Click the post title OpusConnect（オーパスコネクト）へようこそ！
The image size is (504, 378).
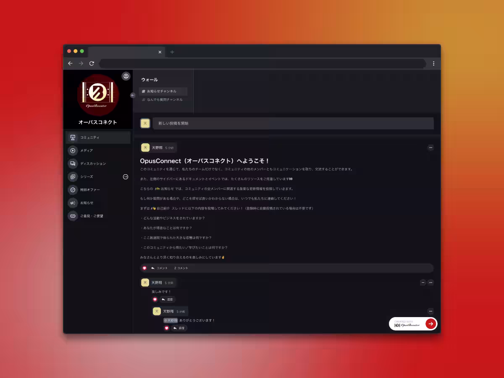point(205,161)
